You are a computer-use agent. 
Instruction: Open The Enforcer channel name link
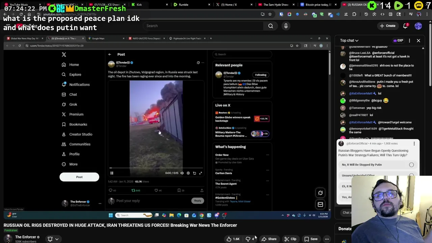pos(25,237)
